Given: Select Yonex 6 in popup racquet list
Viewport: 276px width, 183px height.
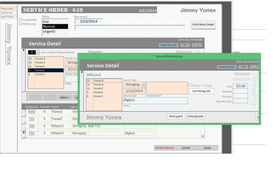Looking at the screenshot, I should [104, 80].
